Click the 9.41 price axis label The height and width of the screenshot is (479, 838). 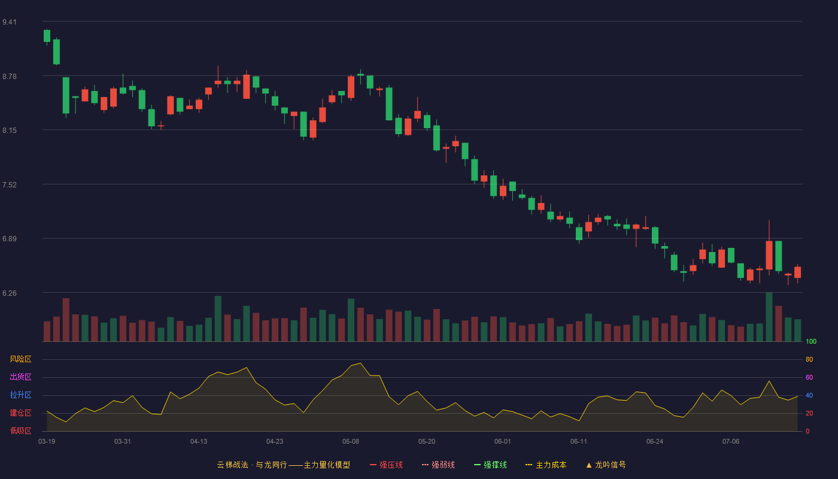click(10, 22)
